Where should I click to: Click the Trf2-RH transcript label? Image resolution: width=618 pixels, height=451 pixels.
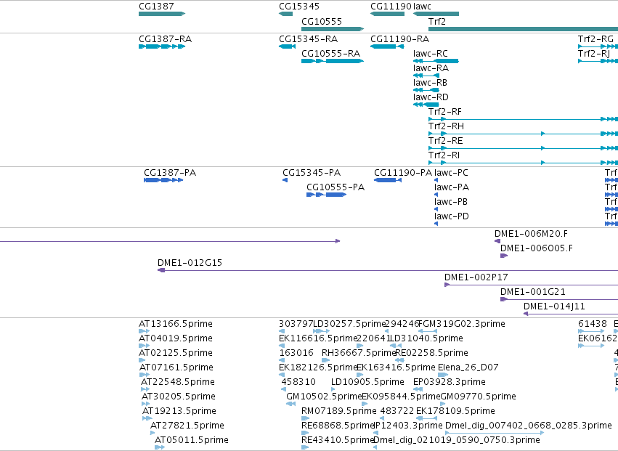click(446, 126)
